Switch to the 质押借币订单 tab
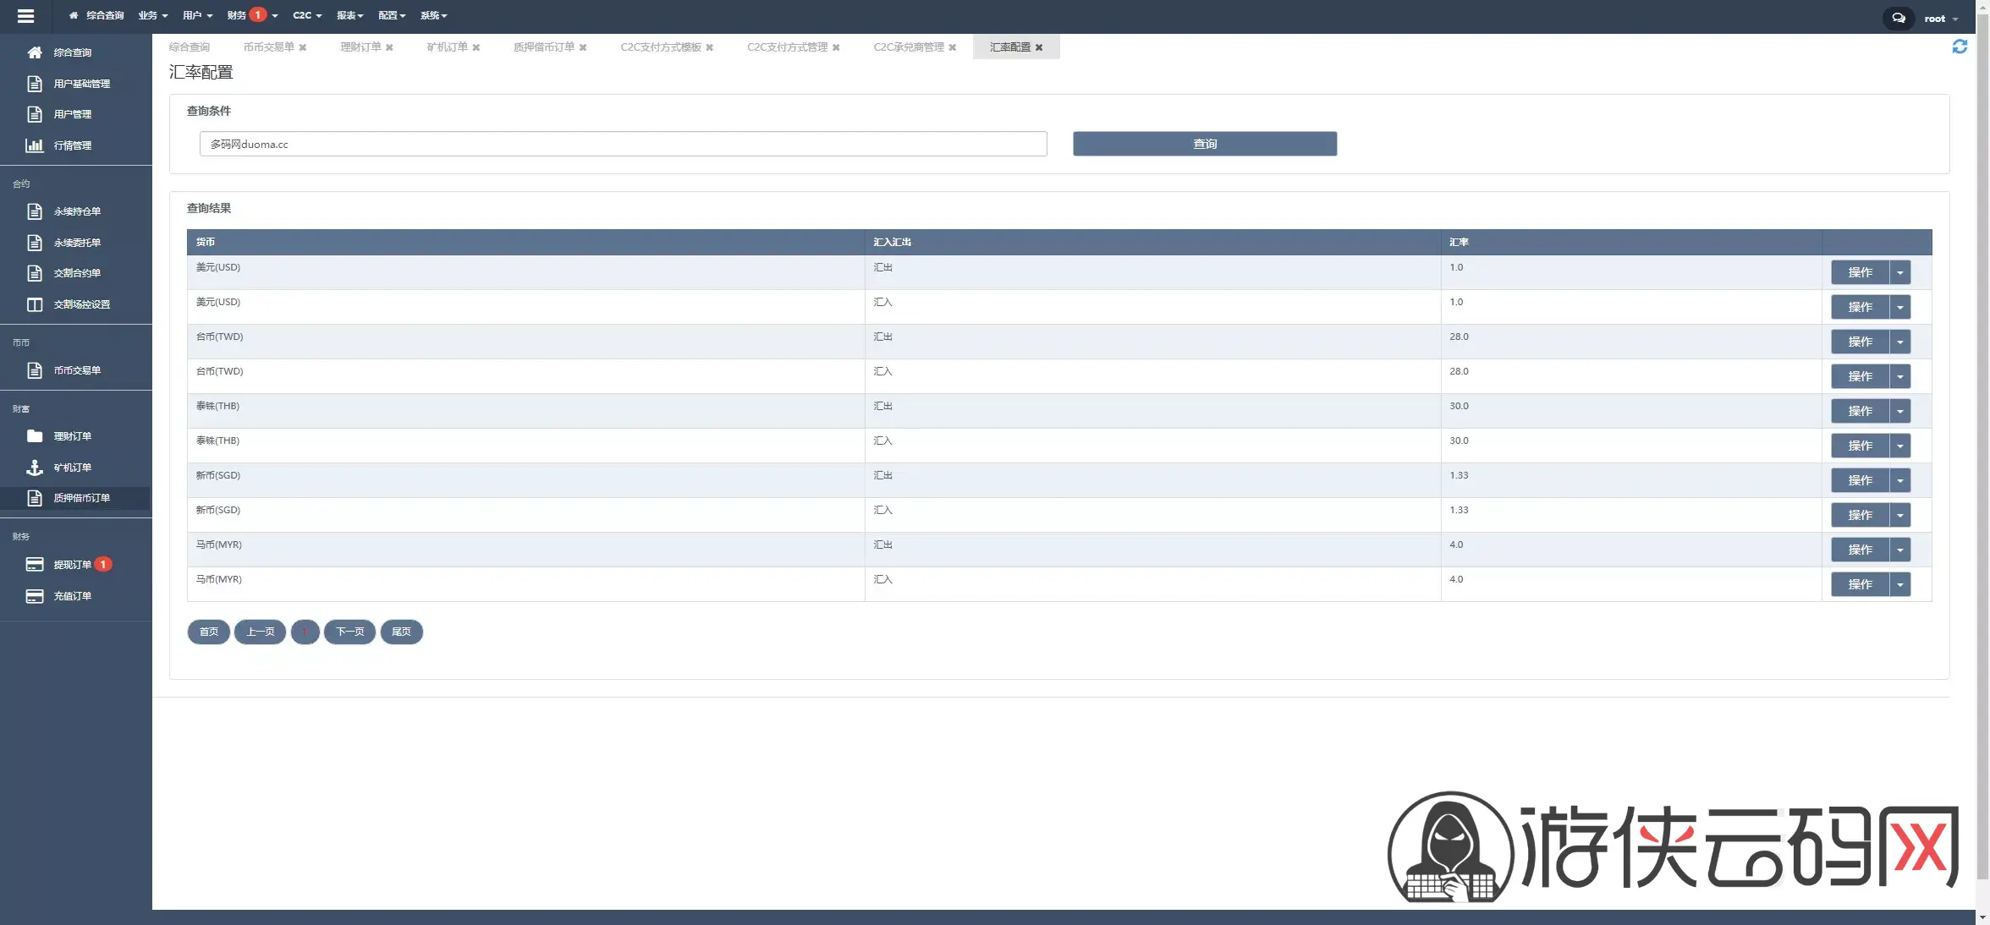Image resolution: width=1990 pixels, height=925 pixels. [544, 47]
